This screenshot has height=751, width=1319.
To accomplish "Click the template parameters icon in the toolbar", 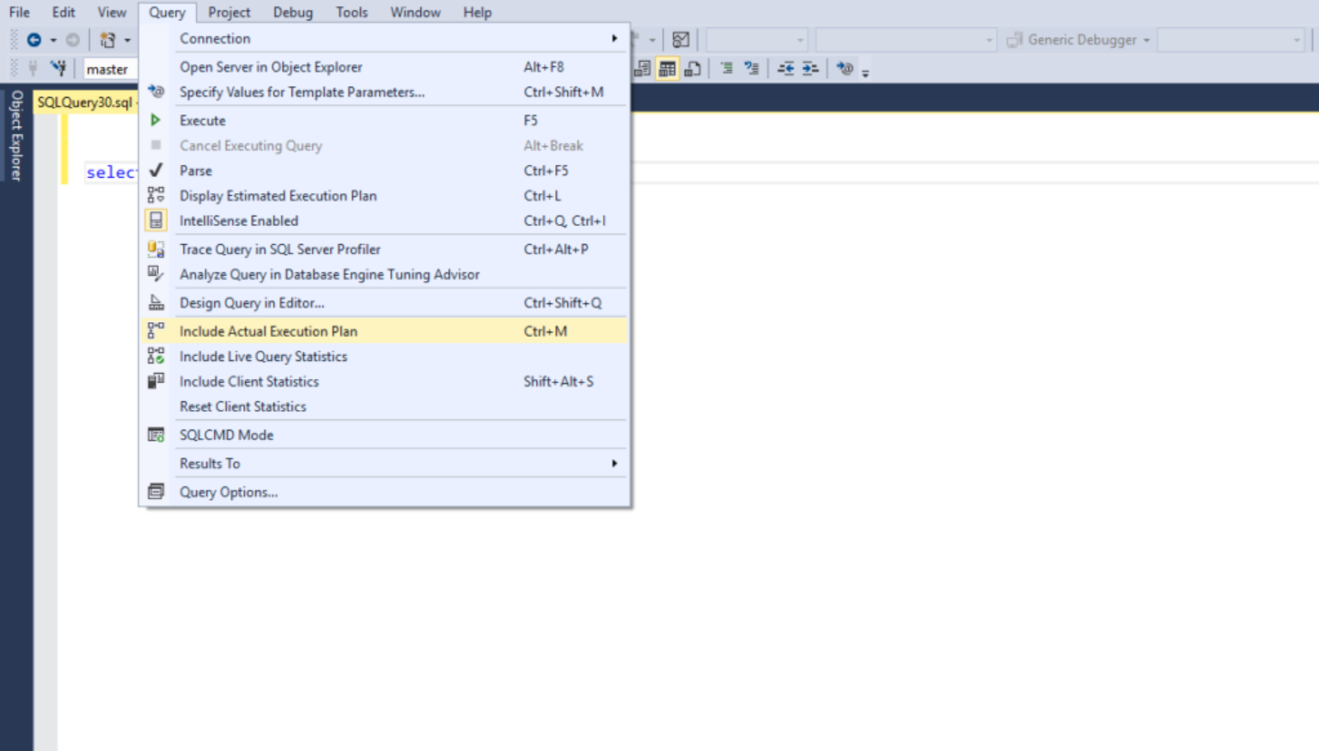I will [846, 68].
